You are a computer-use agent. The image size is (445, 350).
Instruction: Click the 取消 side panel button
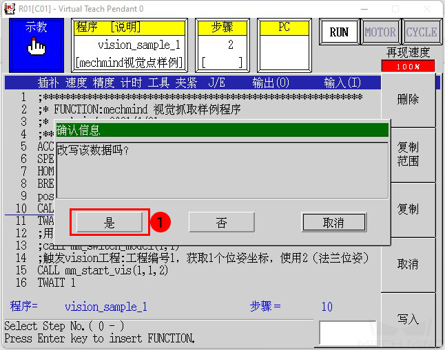408,265
